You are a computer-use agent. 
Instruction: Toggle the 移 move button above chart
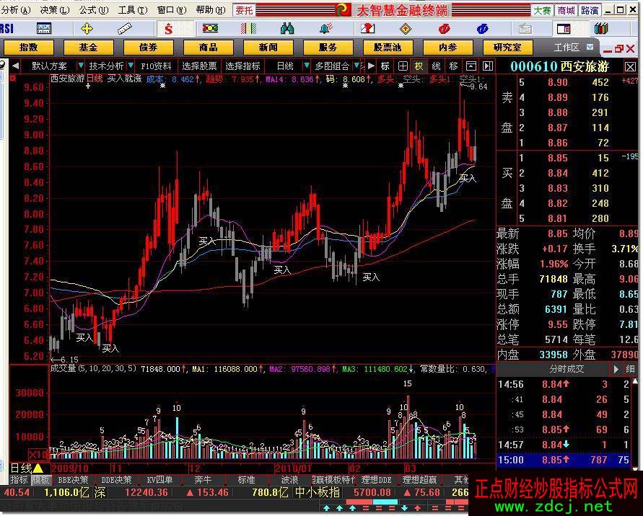click(453, 66)
